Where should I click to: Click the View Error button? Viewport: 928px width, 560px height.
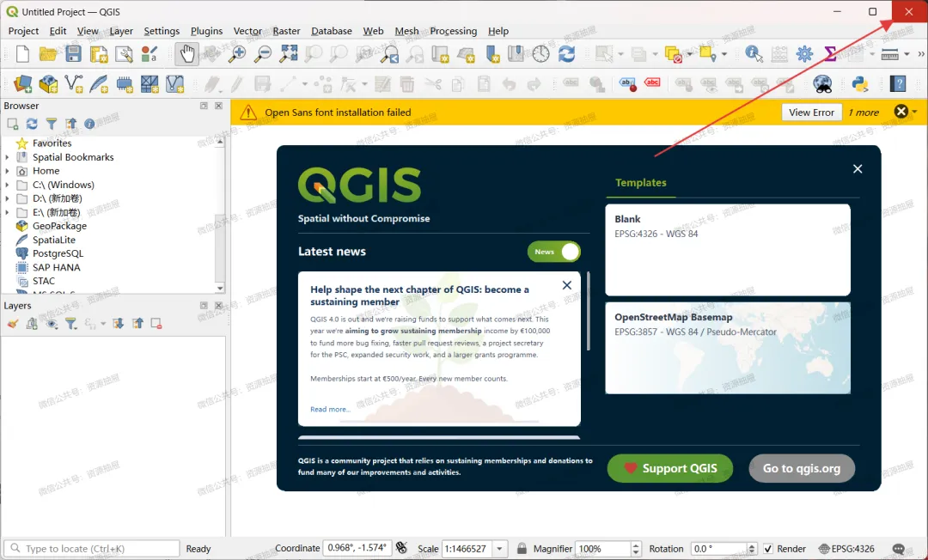(x=811, y=113)
